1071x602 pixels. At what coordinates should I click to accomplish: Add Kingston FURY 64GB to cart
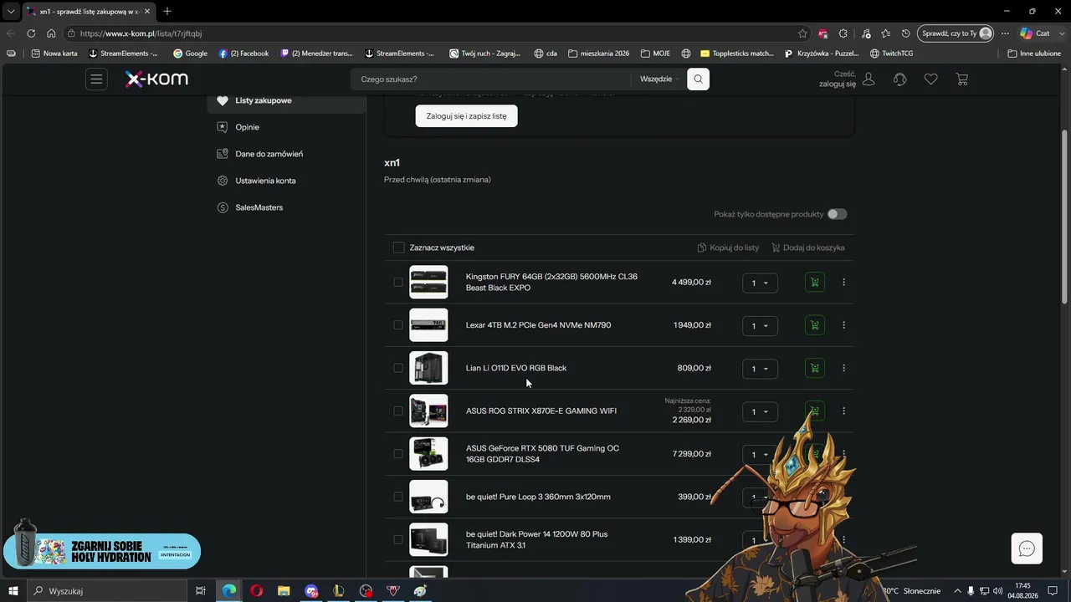tap(814, 283)
